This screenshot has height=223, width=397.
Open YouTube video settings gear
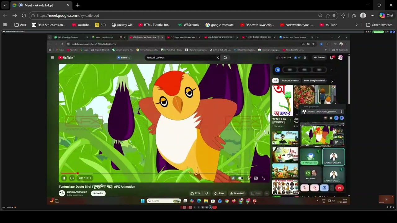[248, 178]
